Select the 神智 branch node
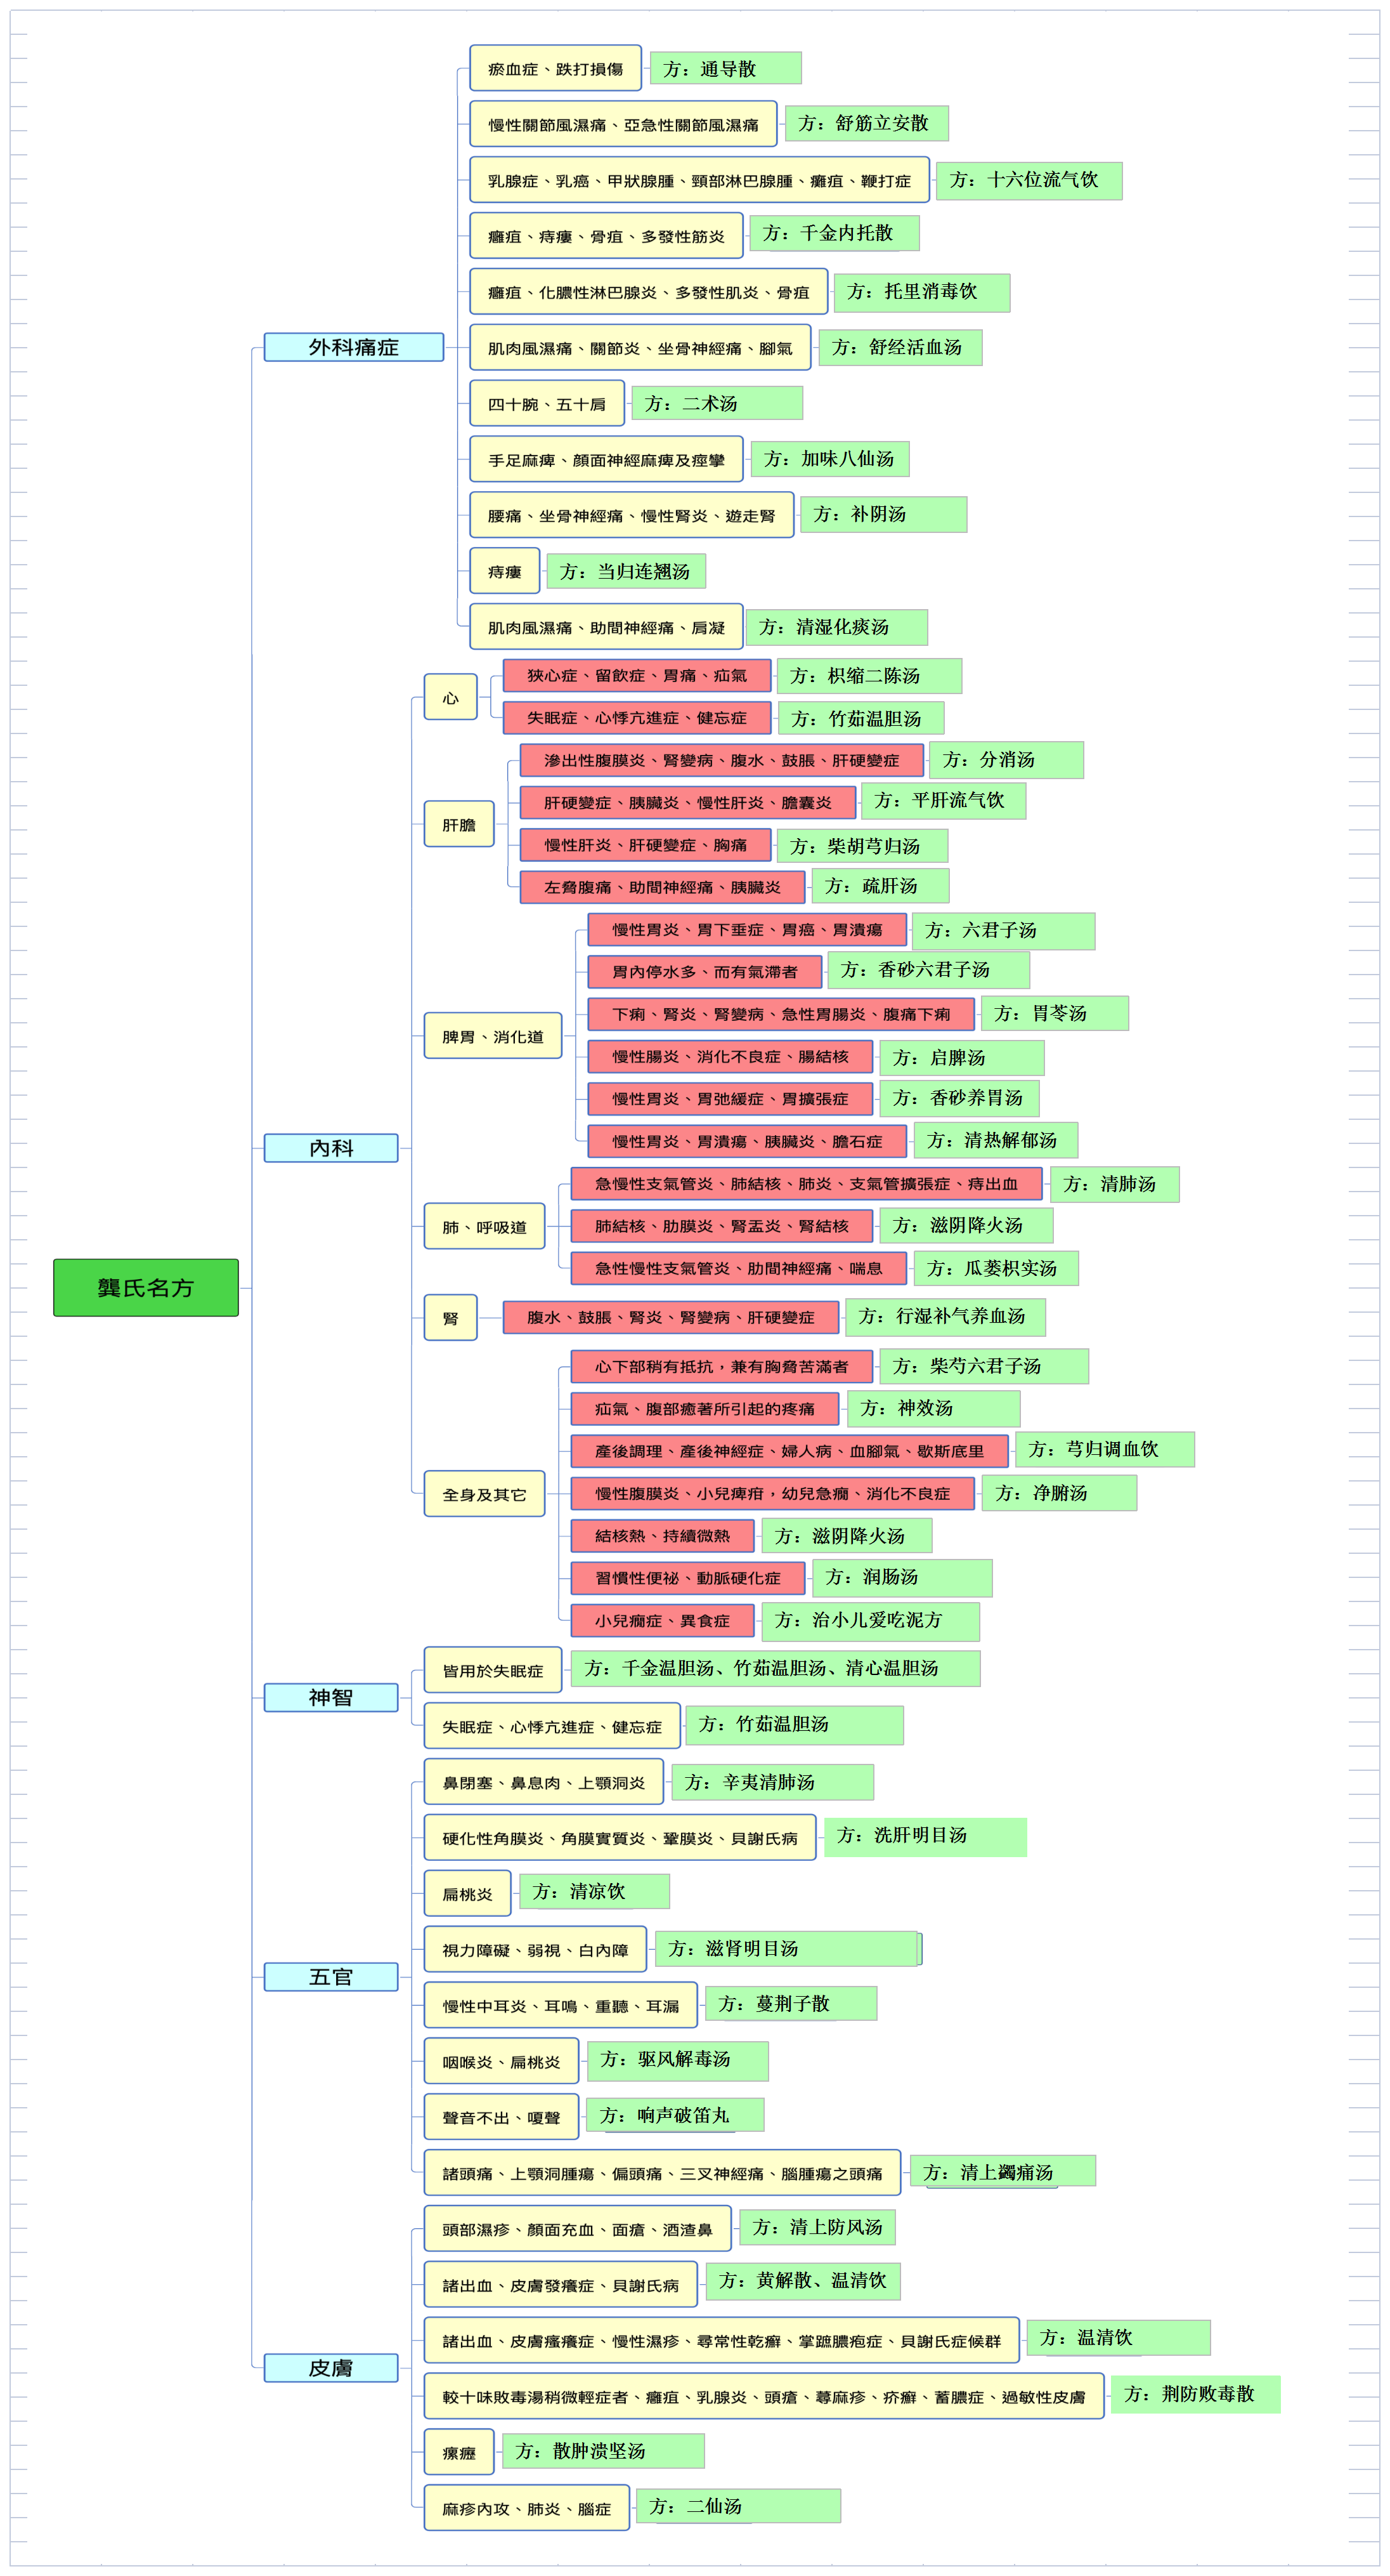Screen dimensions: 1390x2576 pos(331,1697)
